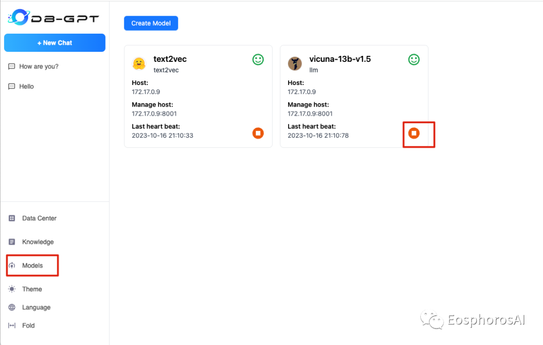Screen dimensions: 543x345
Task: Click the Knowledge book icon
Action: (12, 242)
